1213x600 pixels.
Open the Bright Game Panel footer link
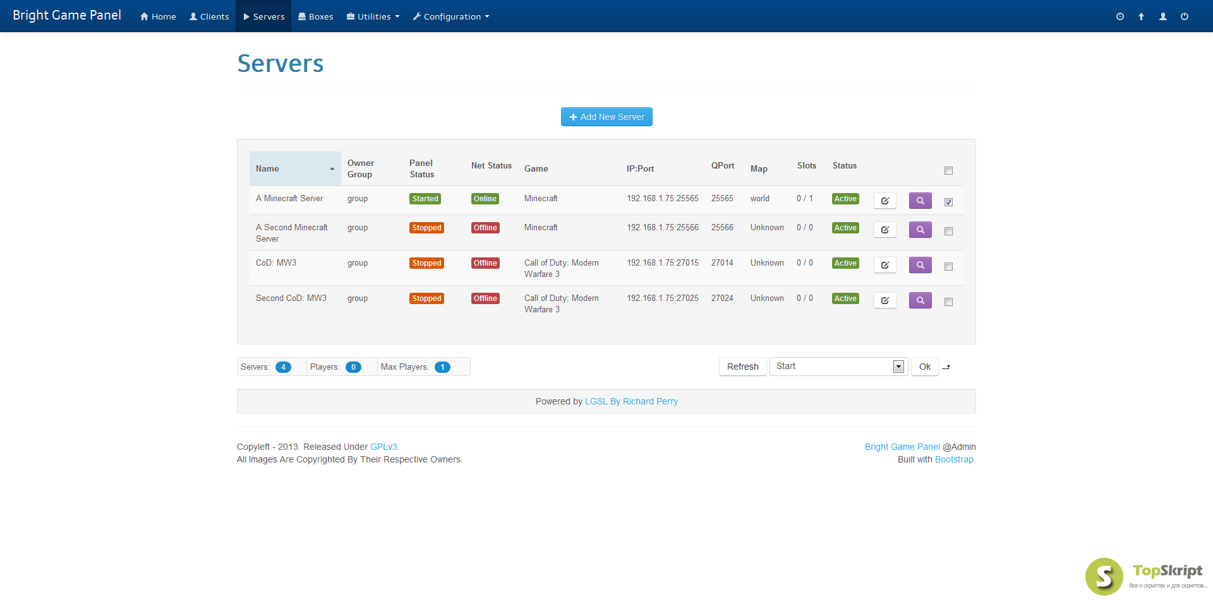coord(902,447)
